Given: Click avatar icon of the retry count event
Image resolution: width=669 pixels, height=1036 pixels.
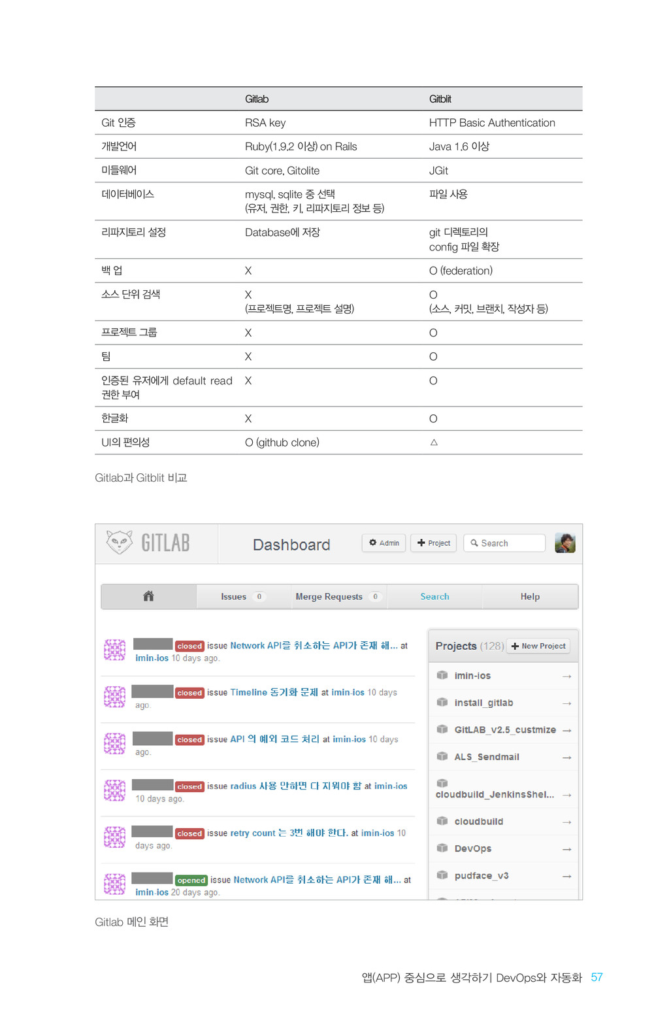Looking at the screenshot, I should [114, 837].
